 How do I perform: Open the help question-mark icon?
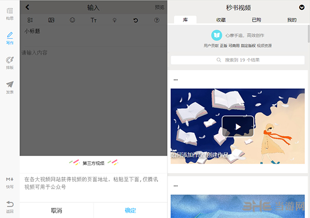click(157, 20)
